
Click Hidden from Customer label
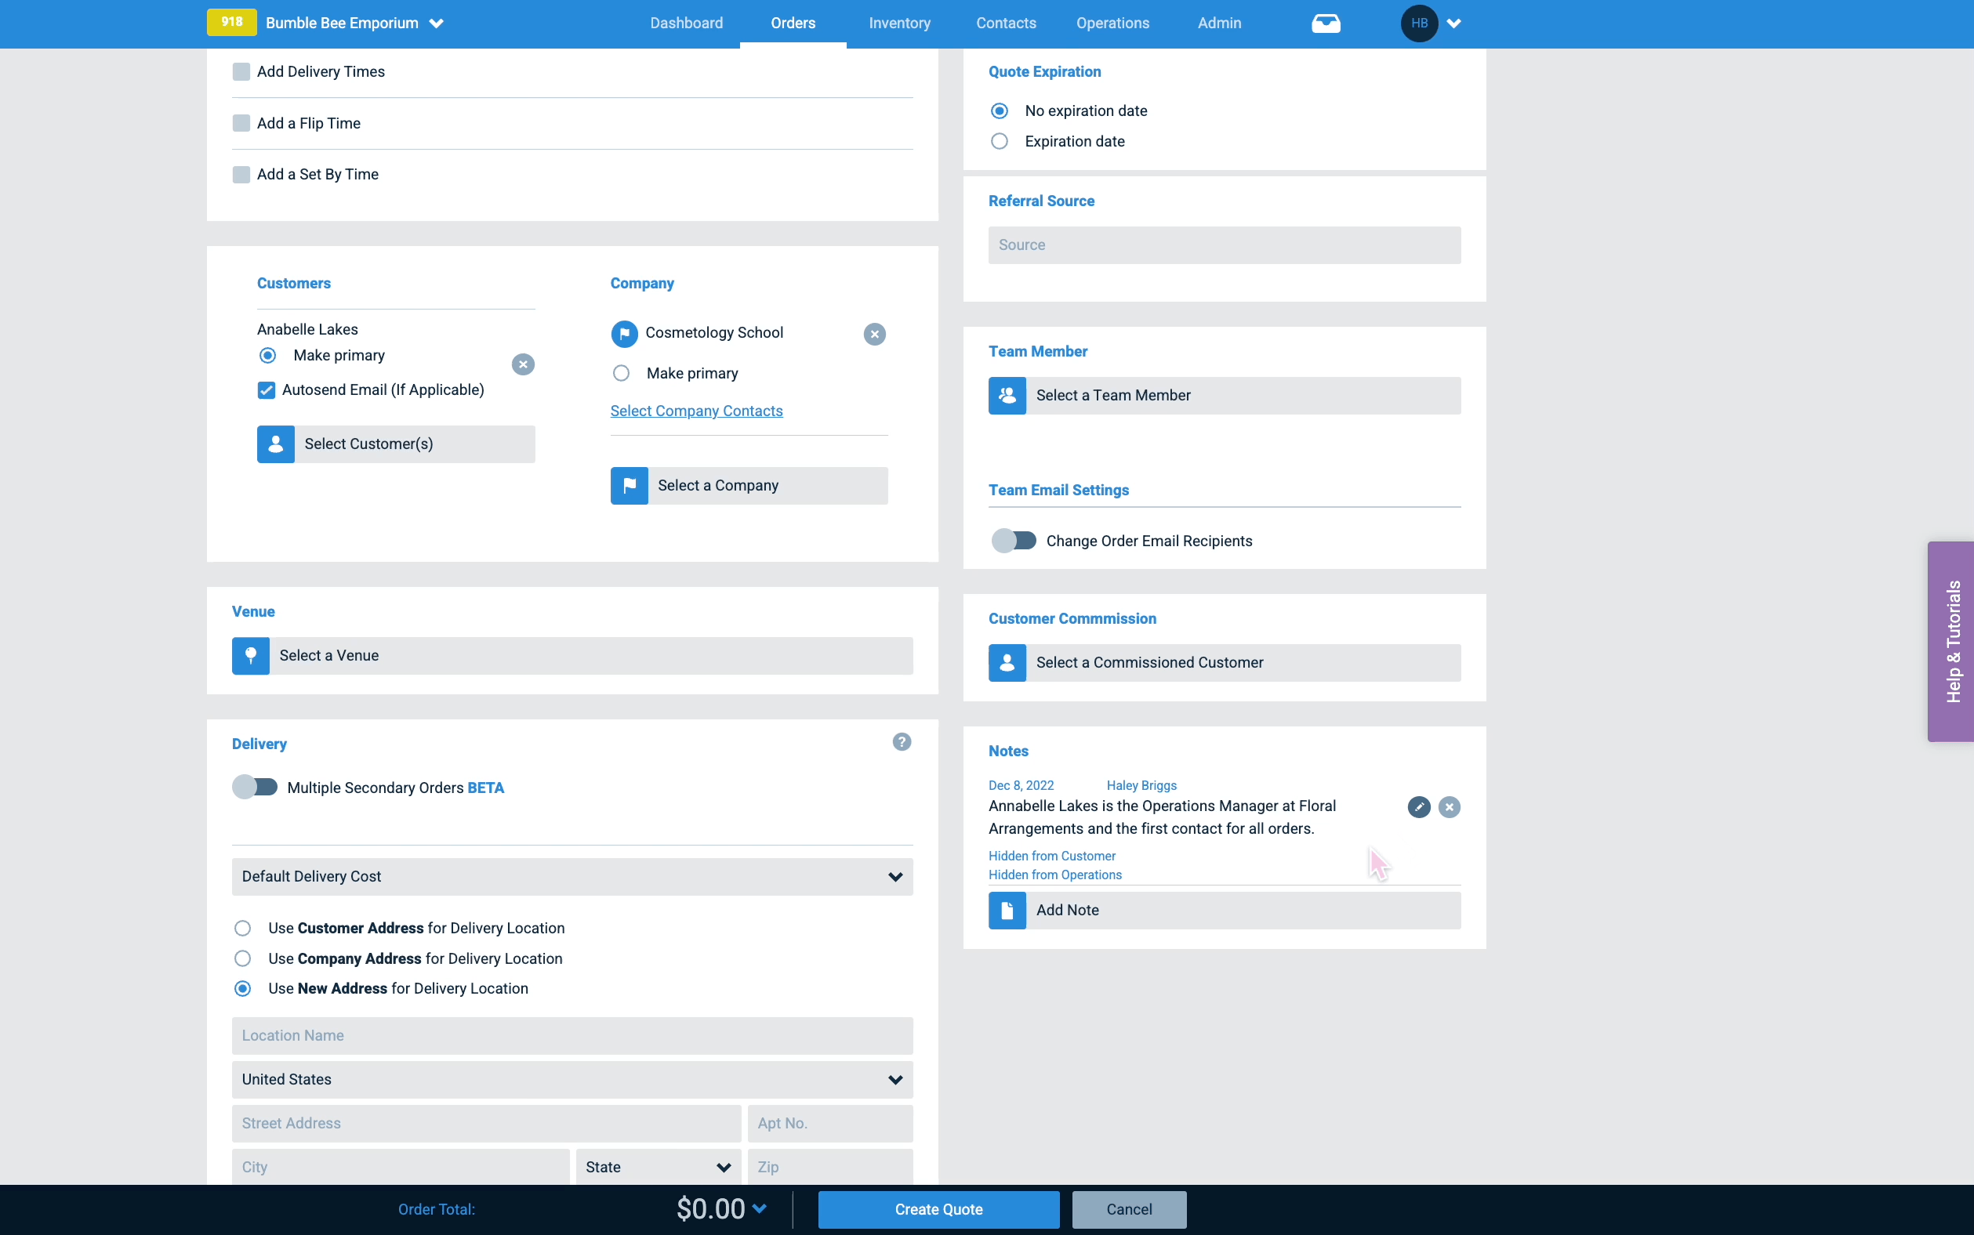click(1051, 856)
